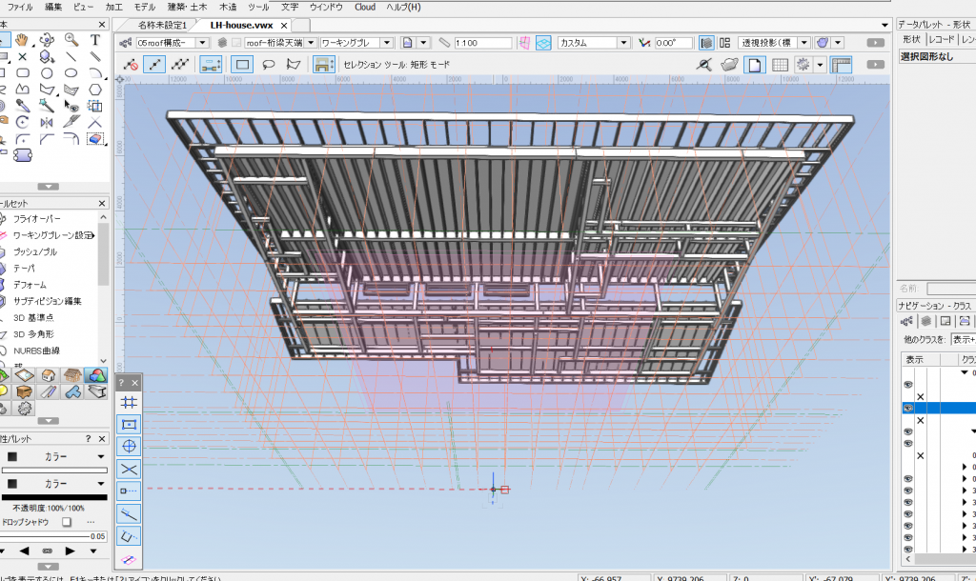Switch to the 名称未設定1 document tab
The image size is (976, 581).
[x=162, y=24]
